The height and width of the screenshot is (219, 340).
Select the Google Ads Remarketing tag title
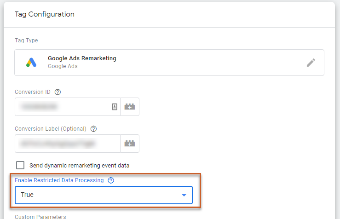pos(82,58)
